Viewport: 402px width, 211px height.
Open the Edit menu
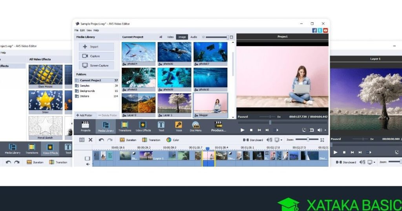pyautogui.click(x=82, y=30)
